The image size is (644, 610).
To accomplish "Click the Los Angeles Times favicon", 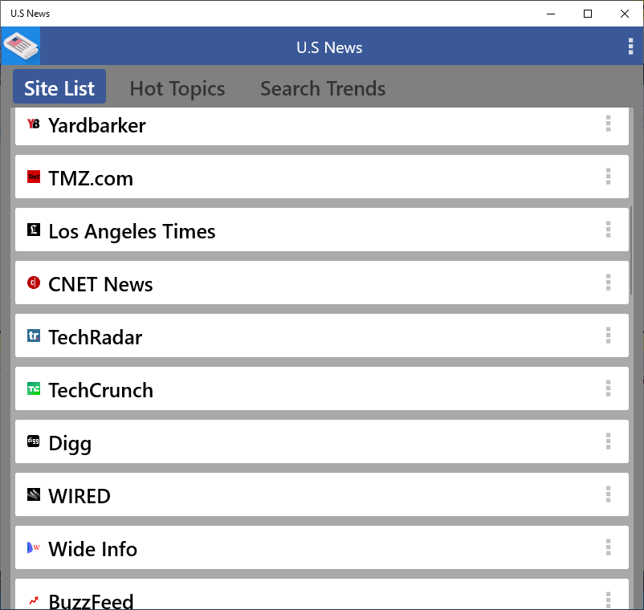I will pyautogui.click(x=34, y=230).
